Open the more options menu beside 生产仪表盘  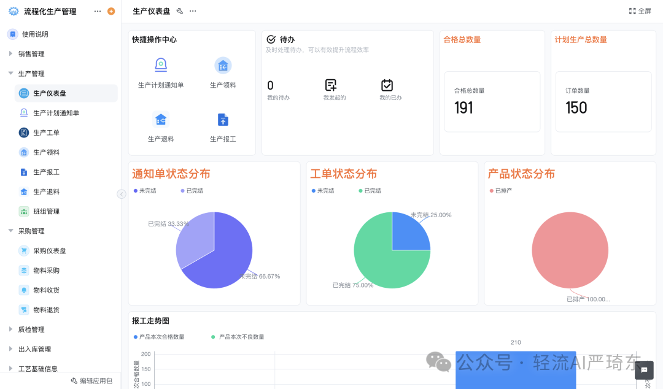[192, 10]
